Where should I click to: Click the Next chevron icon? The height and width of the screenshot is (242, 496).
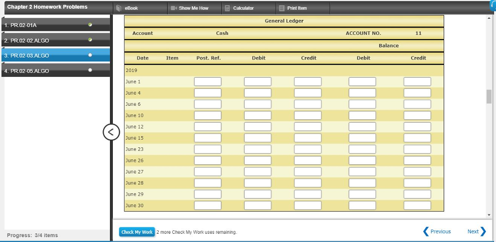coord(483,231)
